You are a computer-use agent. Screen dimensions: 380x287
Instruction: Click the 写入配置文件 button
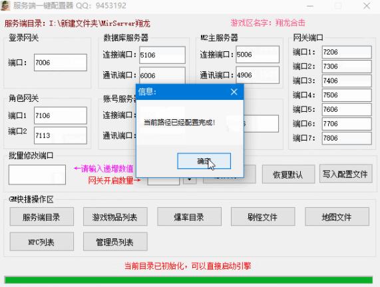click(346, 174)
